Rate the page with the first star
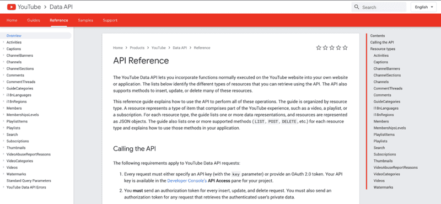The height and width of the screenshot is (204, 441). 319,48
